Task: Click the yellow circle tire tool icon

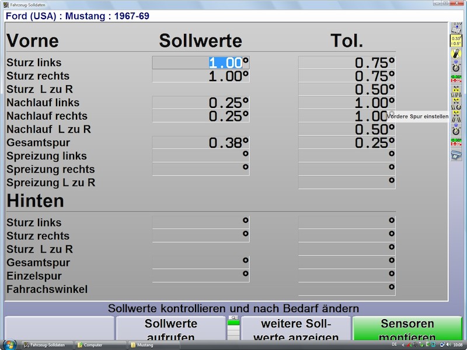Action: pyautogui.click(x=456, y=54)
